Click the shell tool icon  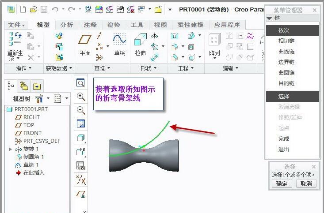(191, 47)
